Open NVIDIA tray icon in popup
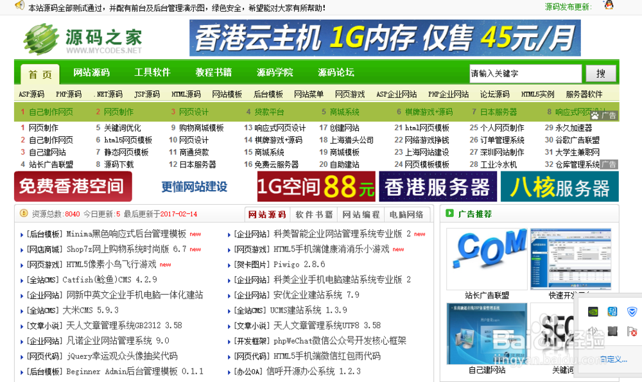The width and height of the screenshot is (642, 382). 593,311
